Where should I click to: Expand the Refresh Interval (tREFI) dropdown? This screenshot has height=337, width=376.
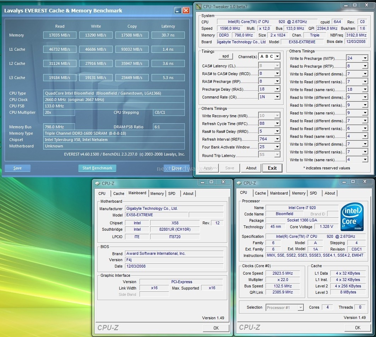pos(278,139)
